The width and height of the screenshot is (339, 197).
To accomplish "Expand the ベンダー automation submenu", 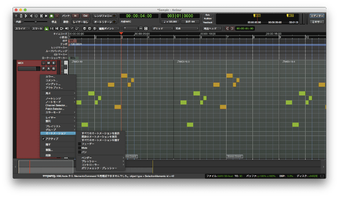I will click(x=101, y=158).
